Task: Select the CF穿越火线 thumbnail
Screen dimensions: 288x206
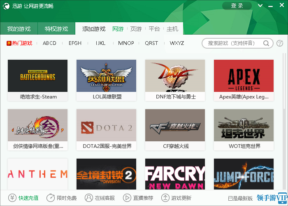Action: [x=175, y=125]
